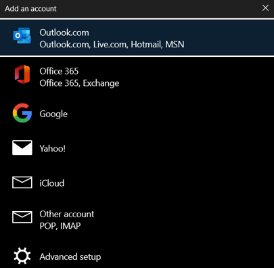Select the "Office 365, Exchange" subtitle
Image resolution: width=274 pixels, height=268 pixels.
(79, 83)
